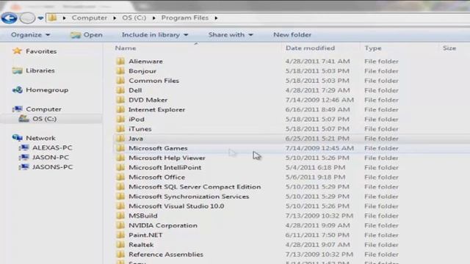Select Computer in navigation pane
The width and height of the screenshot is (470, 264).
point(43,109)
